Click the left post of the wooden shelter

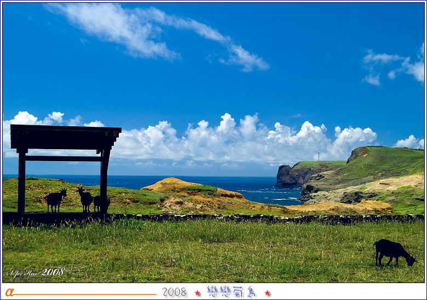(x=21, y=183)
